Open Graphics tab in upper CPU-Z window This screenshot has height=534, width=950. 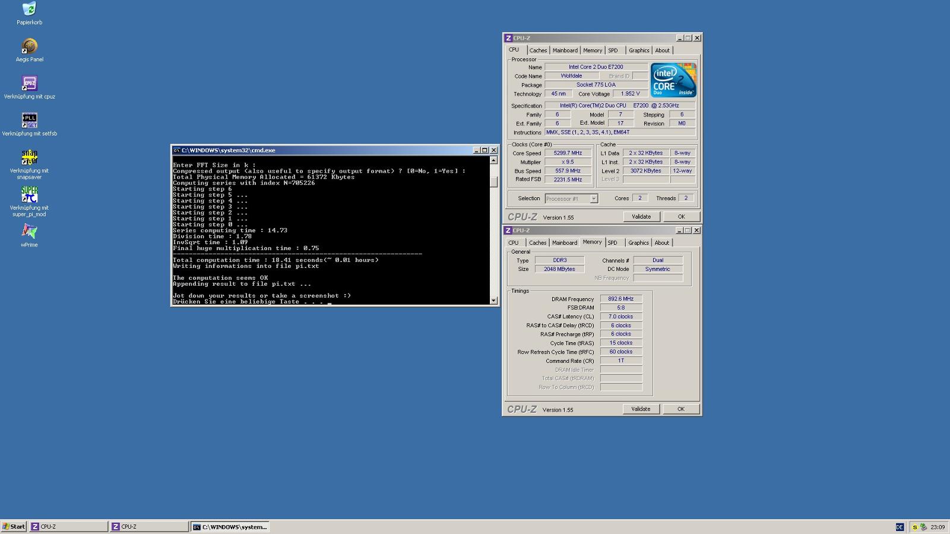coord(639,50)
